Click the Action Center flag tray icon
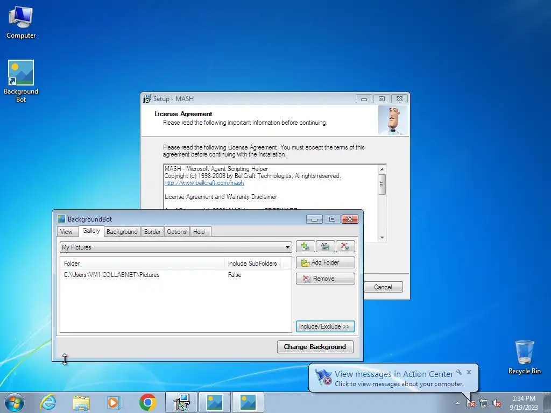Viewport: 551px width, 413px height. (x=471, y=403)
